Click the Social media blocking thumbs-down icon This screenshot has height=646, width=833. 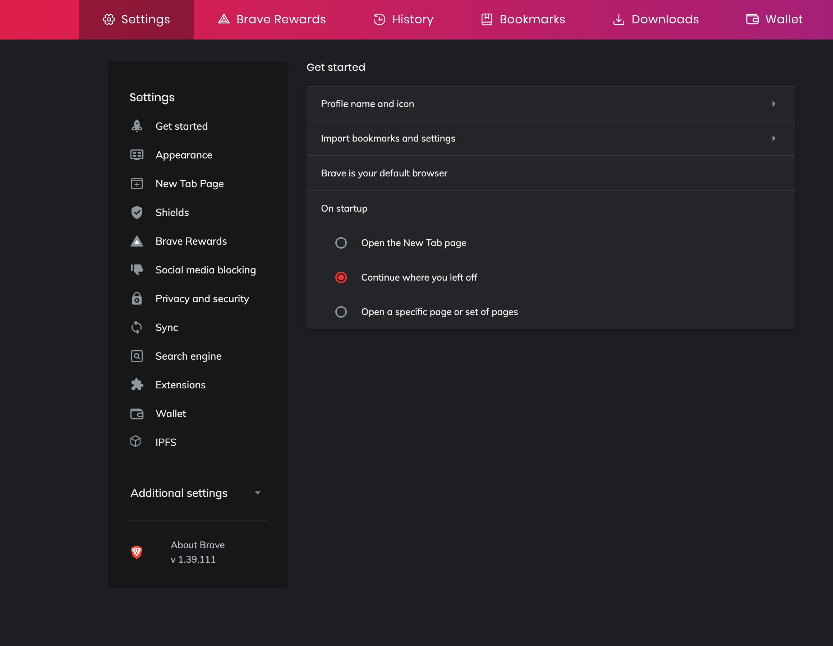click(x=137, y=269)
